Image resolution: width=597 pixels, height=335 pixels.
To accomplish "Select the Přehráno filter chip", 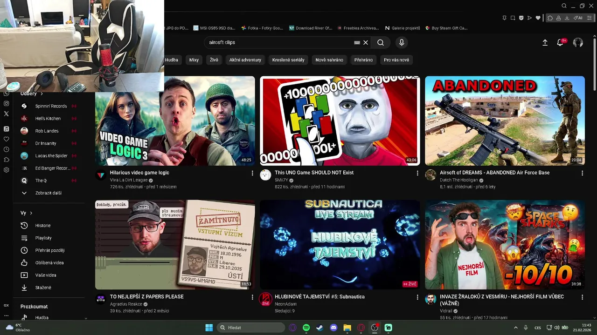I will pyautogui.click(x=363, y=60).
